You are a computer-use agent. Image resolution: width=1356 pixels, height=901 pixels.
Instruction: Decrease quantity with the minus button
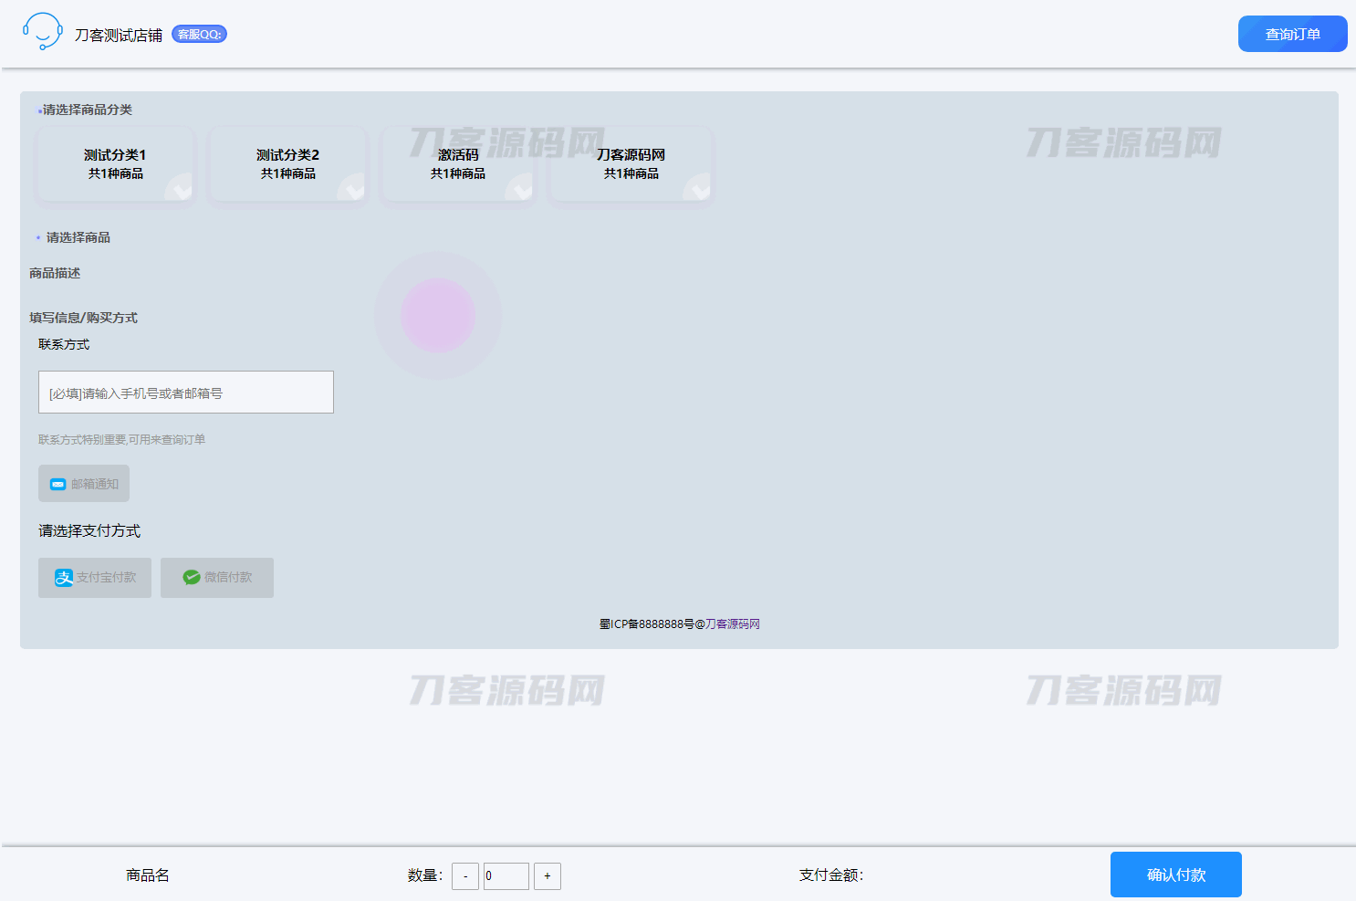(x=465, y=876)
